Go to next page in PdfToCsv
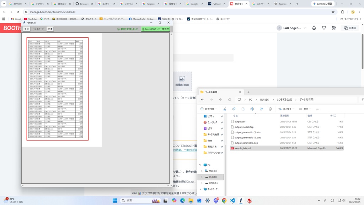The width and height of the screenshot is (364, 205). (x=50, y=29)
